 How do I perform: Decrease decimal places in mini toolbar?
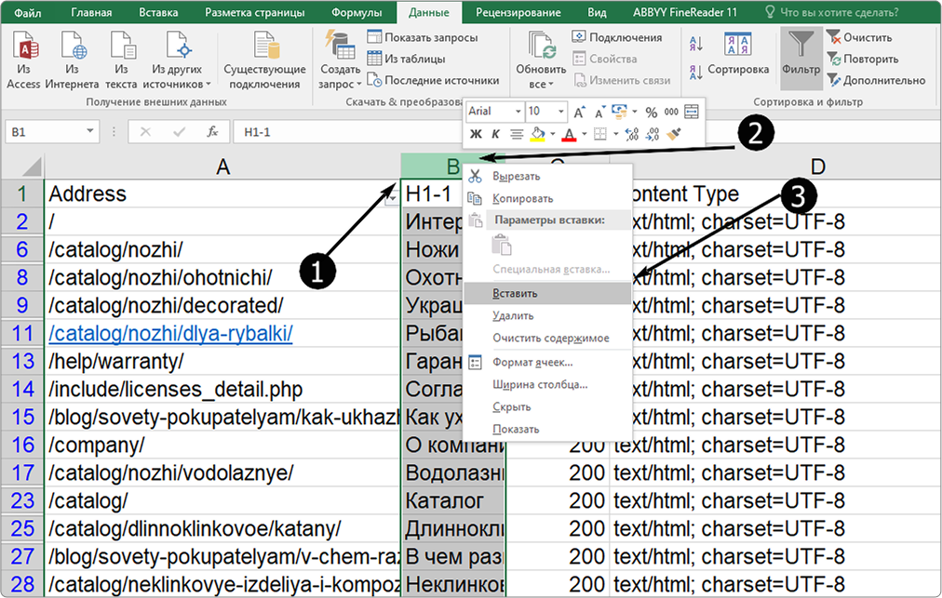pos(653,134)
